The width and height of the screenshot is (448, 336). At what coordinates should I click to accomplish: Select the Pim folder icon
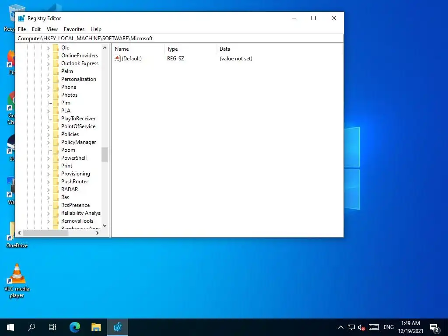coord(56,102)
